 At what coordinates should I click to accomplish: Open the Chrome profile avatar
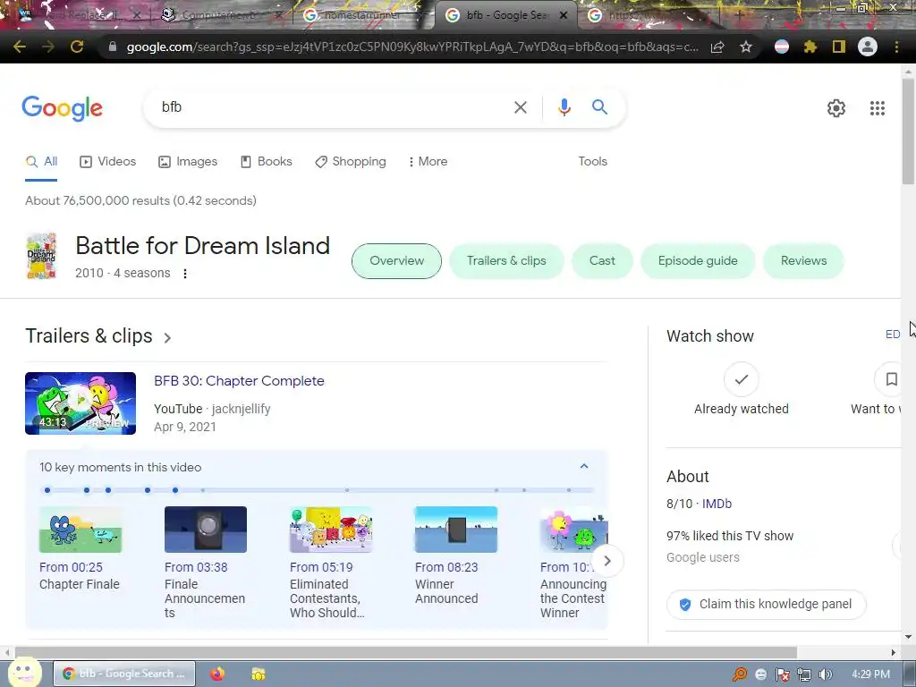coord(868,47)
